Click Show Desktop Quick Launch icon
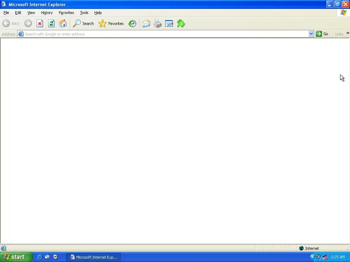This screenshot has height=262, width=350. [47, 257]
